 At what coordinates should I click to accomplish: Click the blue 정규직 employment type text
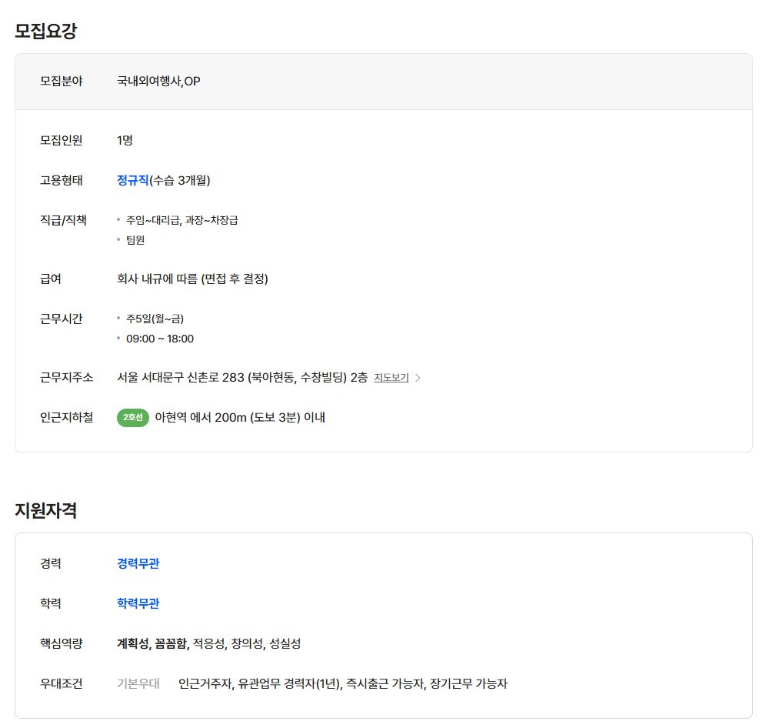tap(132, 180)
